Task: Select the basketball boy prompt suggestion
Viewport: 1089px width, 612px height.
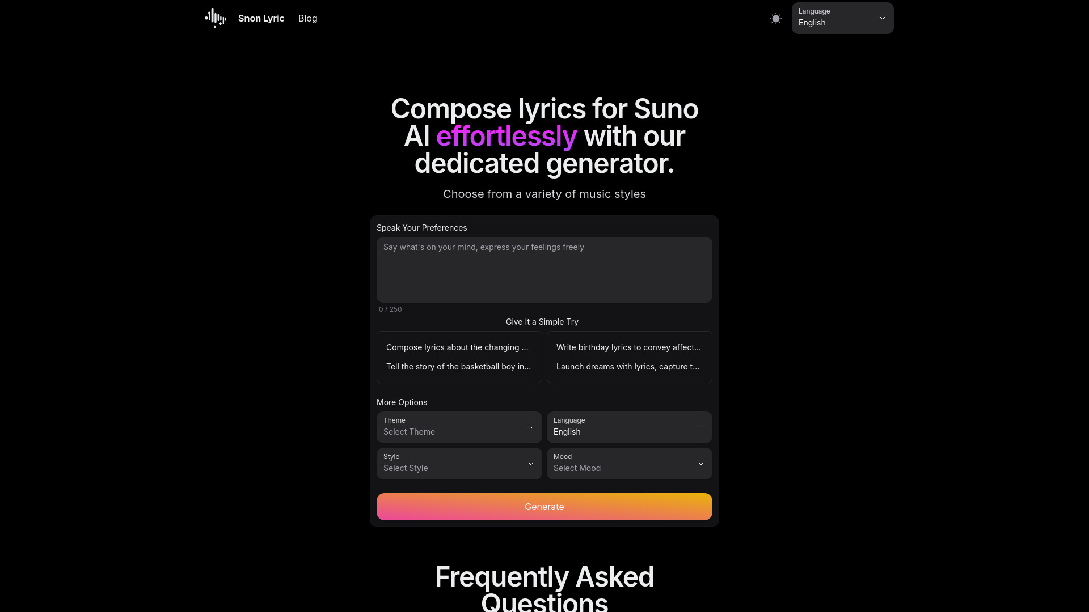Action: pos(458,366)
